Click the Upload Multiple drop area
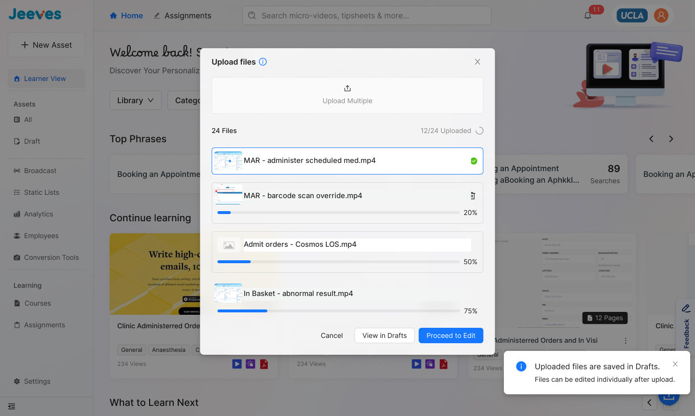 pyautogui.click(x=347, y=95)
